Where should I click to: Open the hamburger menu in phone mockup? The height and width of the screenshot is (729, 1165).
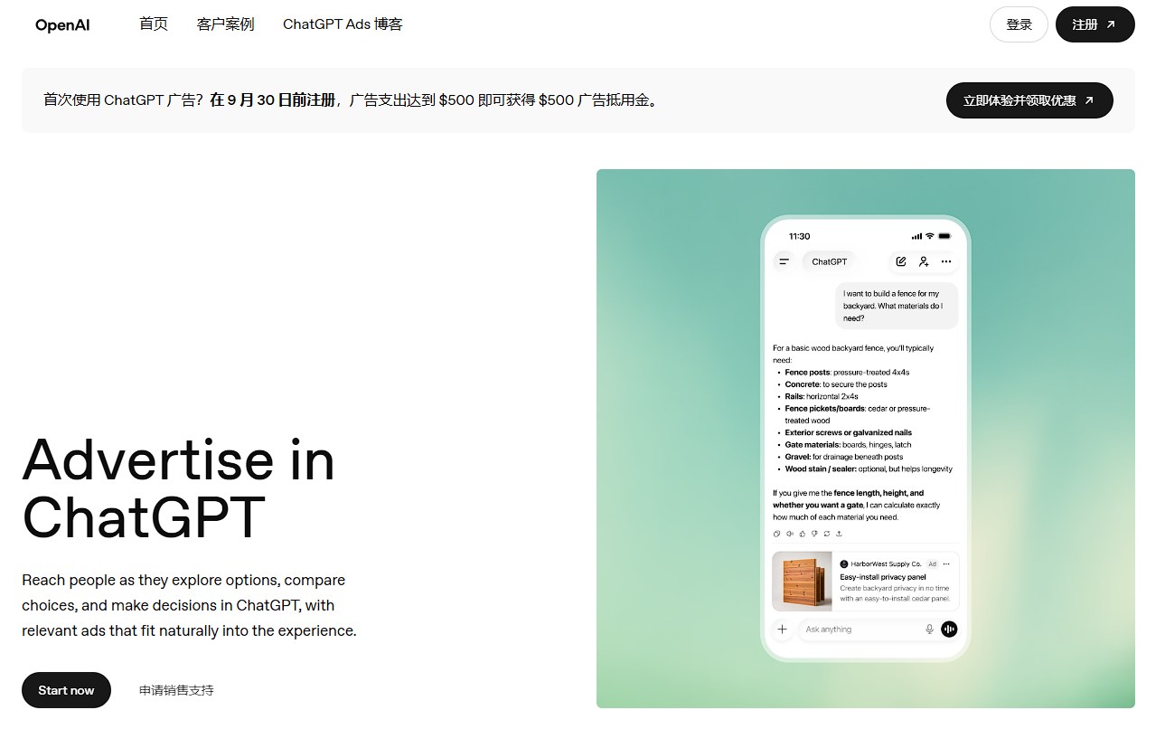click(784, 261)
